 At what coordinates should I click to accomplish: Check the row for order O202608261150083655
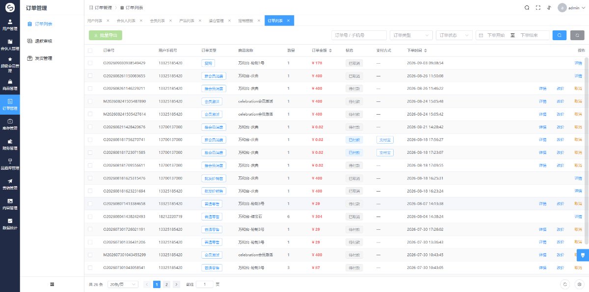tap(90, 75)
